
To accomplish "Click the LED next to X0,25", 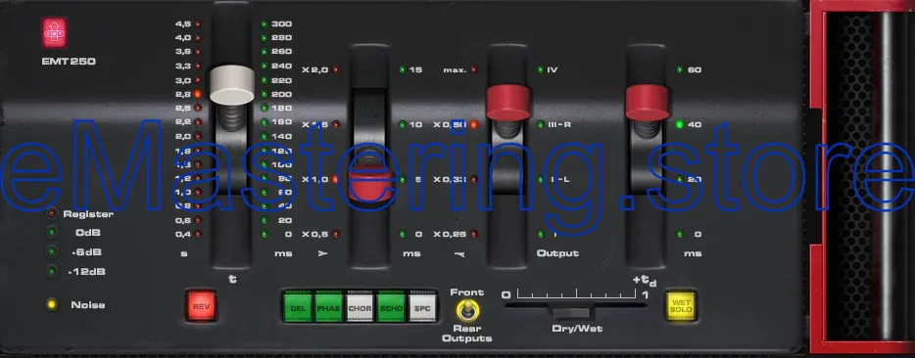I will pos(474,235).
